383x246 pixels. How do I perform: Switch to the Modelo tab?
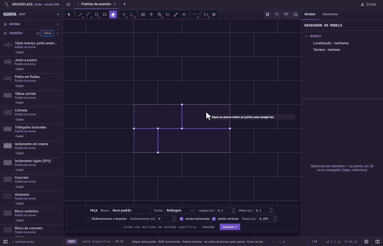point(310,14)
